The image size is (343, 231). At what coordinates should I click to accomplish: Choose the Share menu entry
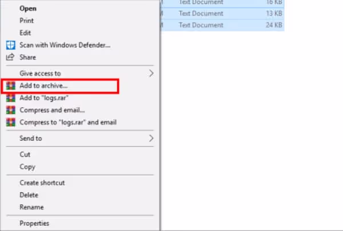[28, 57]
